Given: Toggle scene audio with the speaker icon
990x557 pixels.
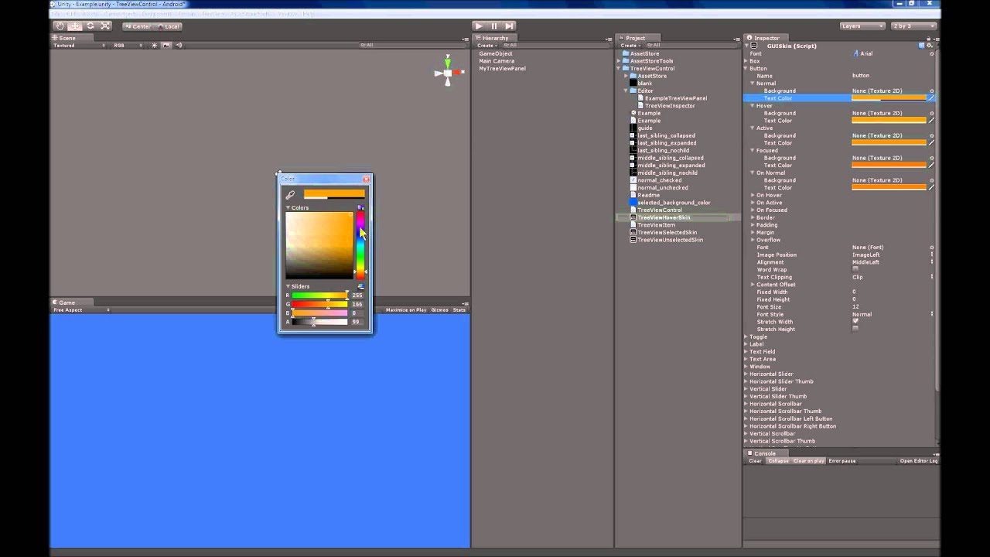Looking at the screenshot, I should point(179,45).
